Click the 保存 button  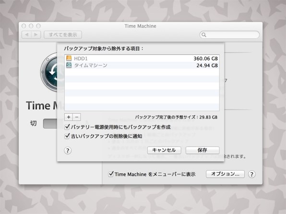click(203, 150)
